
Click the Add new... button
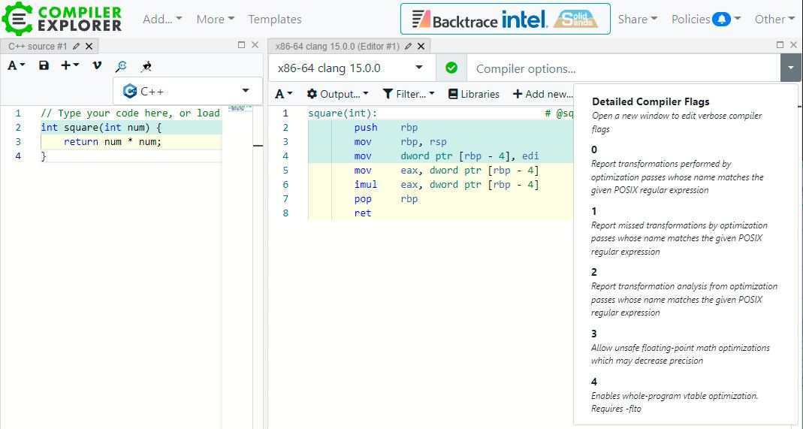(x=542, y=94)
